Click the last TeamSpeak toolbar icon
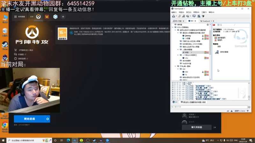This screenshot has height=143, width=255. click(x=203, y=16)
